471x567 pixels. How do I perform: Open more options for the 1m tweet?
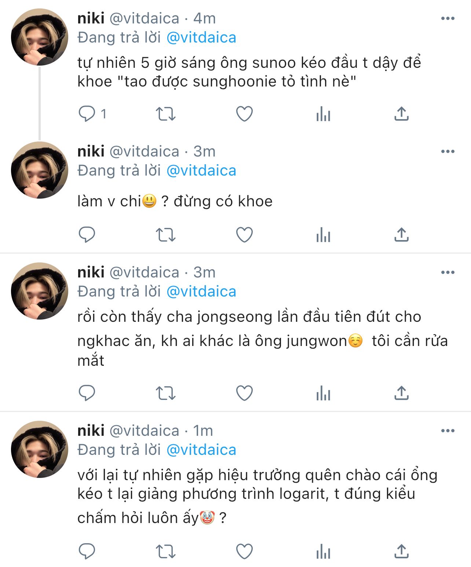[x=448, y=431]
